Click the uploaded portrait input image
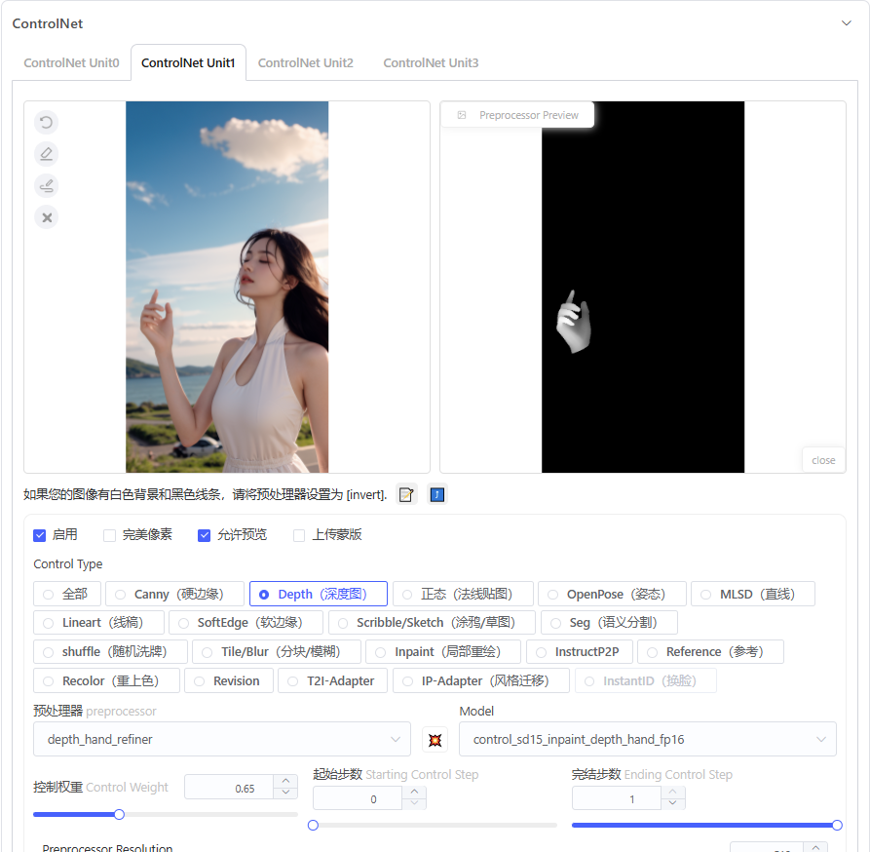The image size is (870, 852). pyautogui.click(x=227, y=287)
